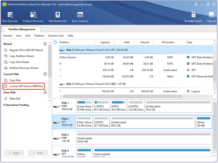Click F:(NTFS) block on Disk 2

[101, 122]
